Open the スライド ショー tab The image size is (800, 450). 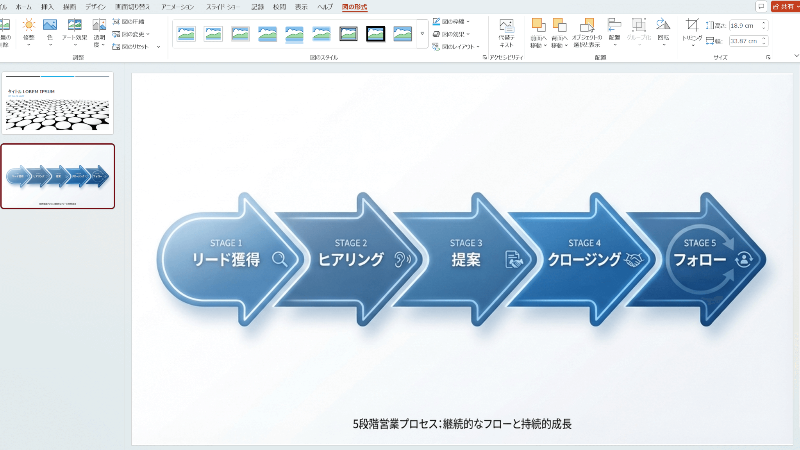click(x=223, y=7)
